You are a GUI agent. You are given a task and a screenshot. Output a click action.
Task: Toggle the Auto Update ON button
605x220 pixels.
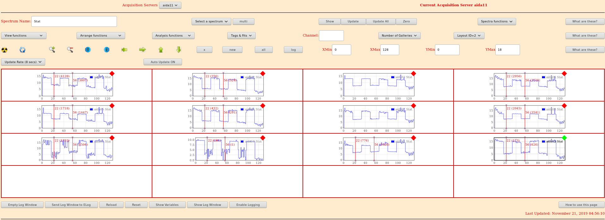[162, 62]
